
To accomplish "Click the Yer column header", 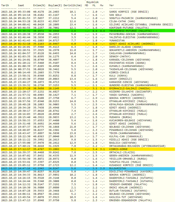I will point(112,5).
